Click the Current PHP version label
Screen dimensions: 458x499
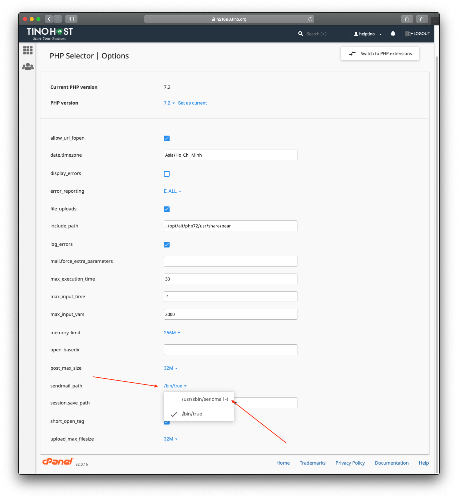pos(74,87)
